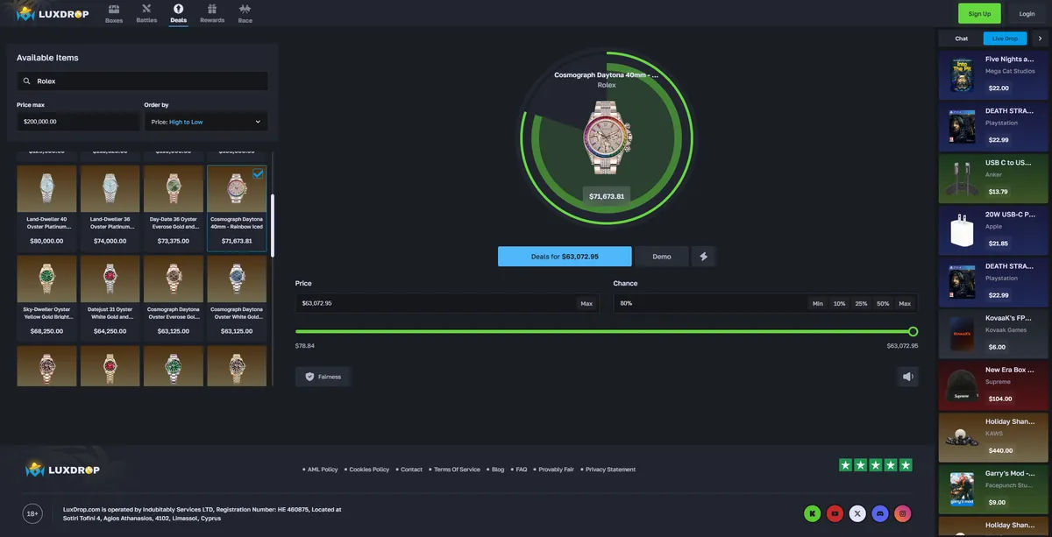The height and width of the screenshot is (537, 1052).
Task: Select the Land-Dweller 40 $80,000.00 watch
Action: [46, 208]
